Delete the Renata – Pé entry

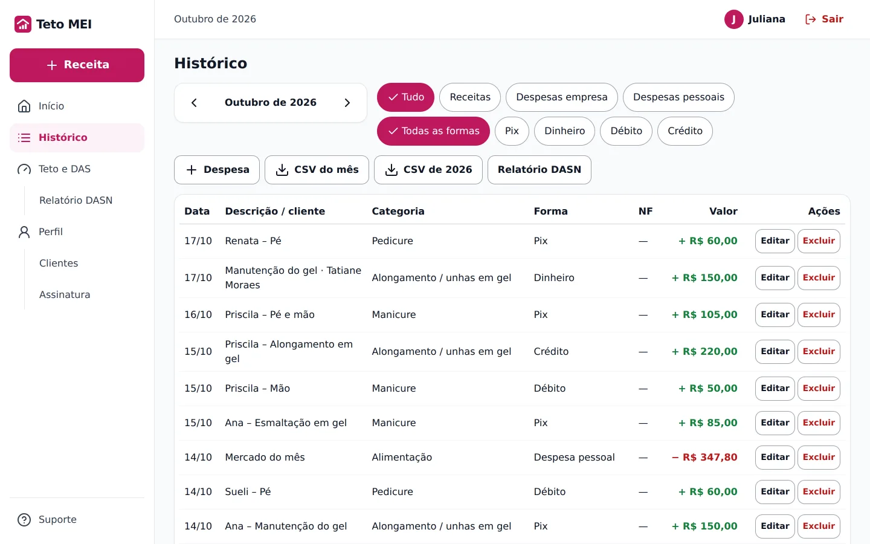point(819,241)
